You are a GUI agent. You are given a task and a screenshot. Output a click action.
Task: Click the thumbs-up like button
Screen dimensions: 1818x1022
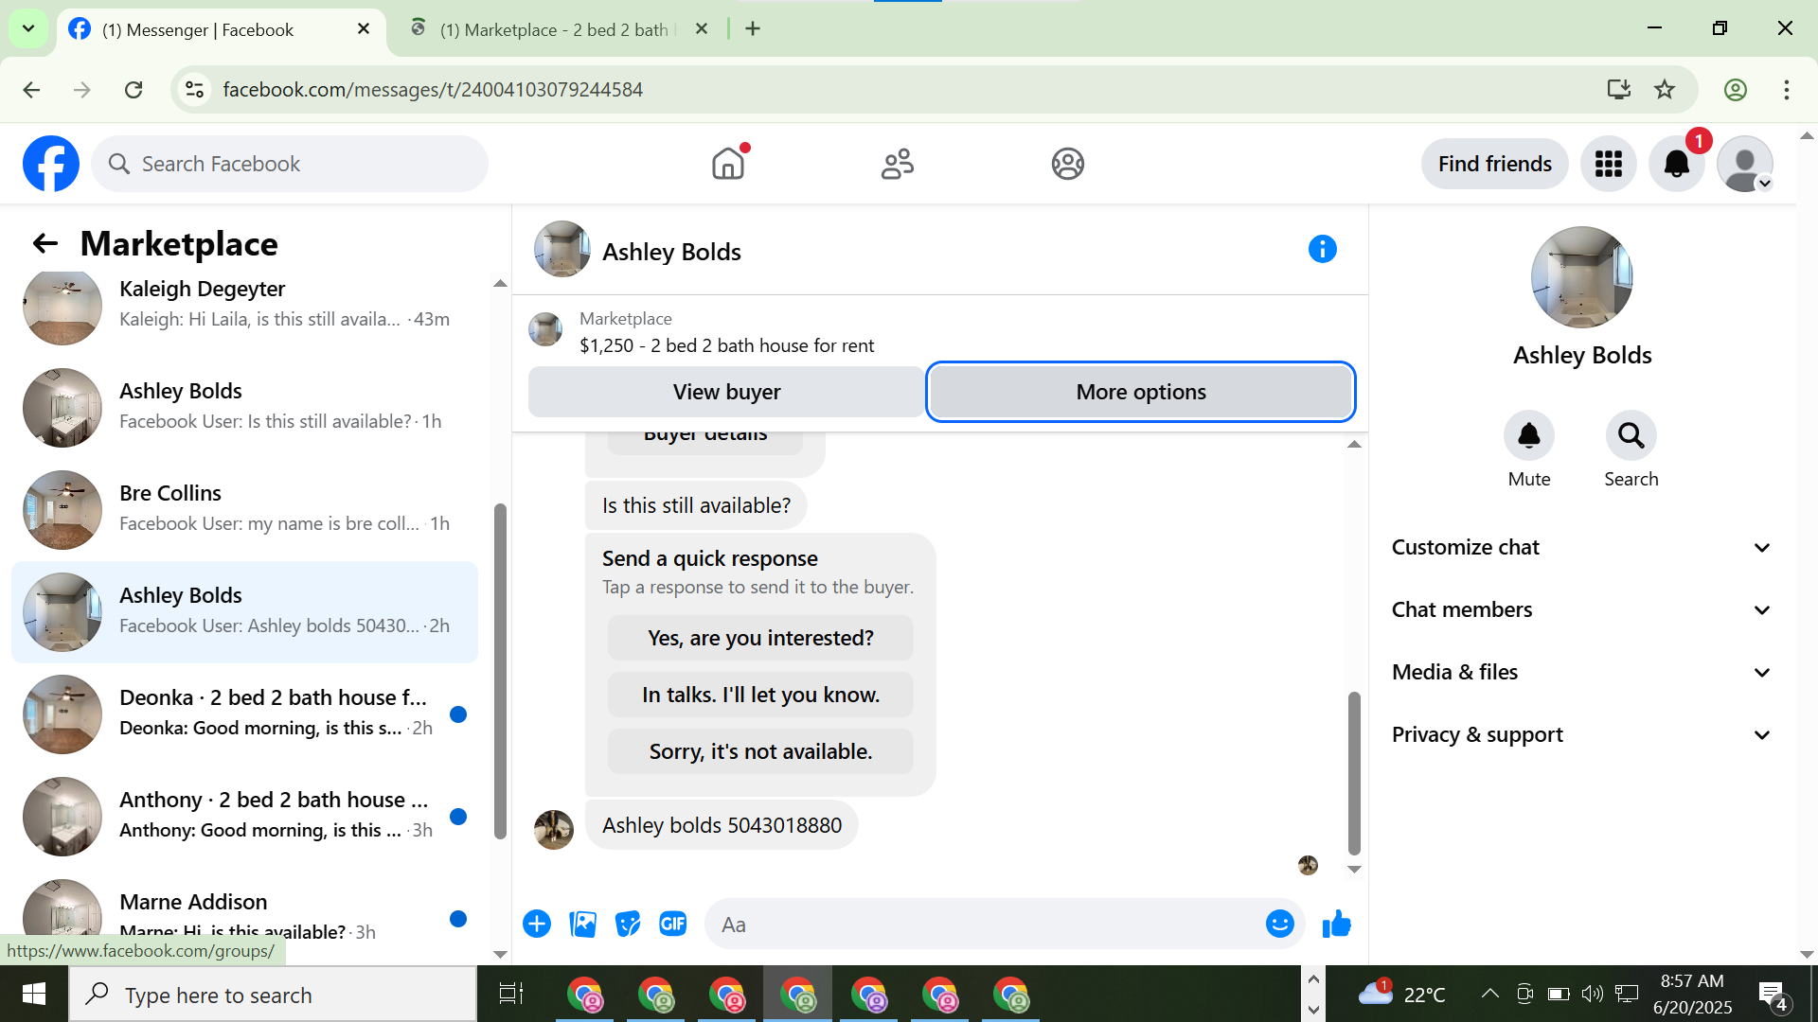coord(1336,925)
